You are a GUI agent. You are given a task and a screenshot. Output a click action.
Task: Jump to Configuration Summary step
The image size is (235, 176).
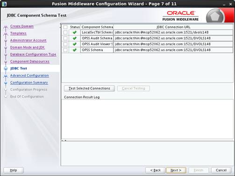(x=29, y=83)
